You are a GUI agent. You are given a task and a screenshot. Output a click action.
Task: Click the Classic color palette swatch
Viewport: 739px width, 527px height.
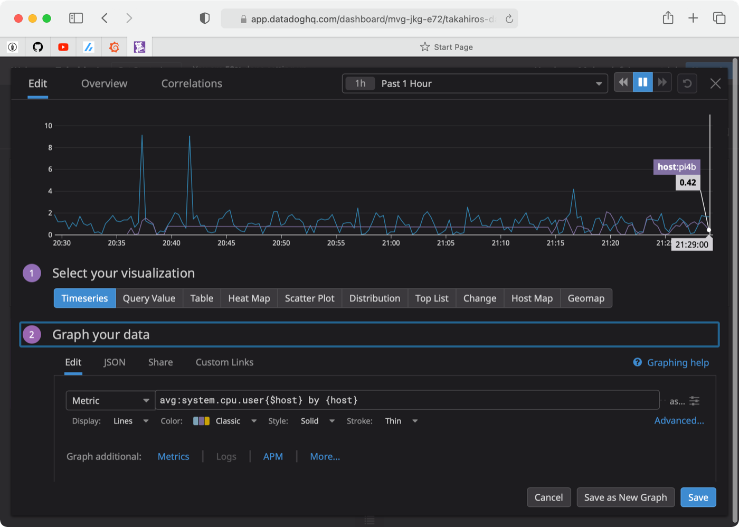coord(201,421)
